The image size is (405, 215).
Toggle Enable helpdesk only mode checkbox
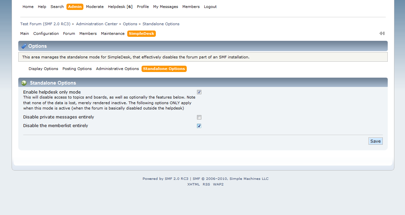pyautogui.click(x=199, y=92)
